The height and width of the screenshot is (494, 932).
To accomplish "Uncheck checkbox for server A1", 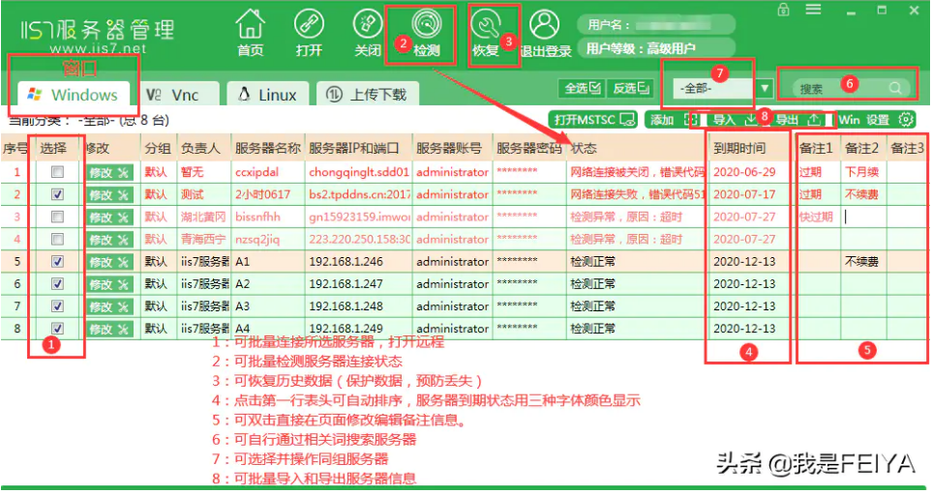I will (x=57, y=261).
